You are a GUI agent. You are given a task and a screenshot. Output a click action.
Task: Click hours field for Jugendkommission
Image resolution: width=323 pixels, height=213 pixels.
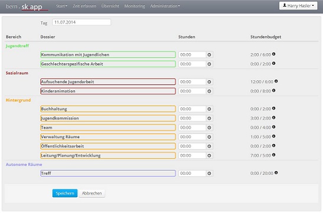(192, 119)
